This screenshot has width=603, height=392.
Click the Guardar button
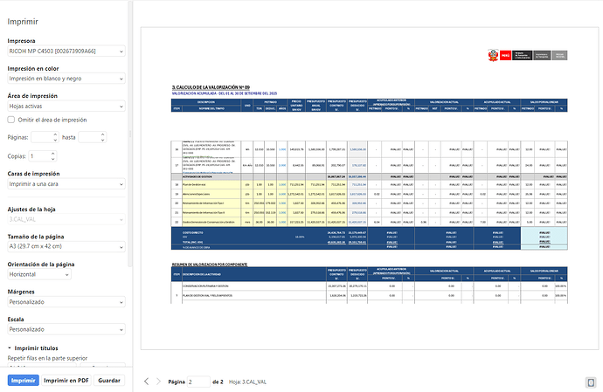point(109,381)
